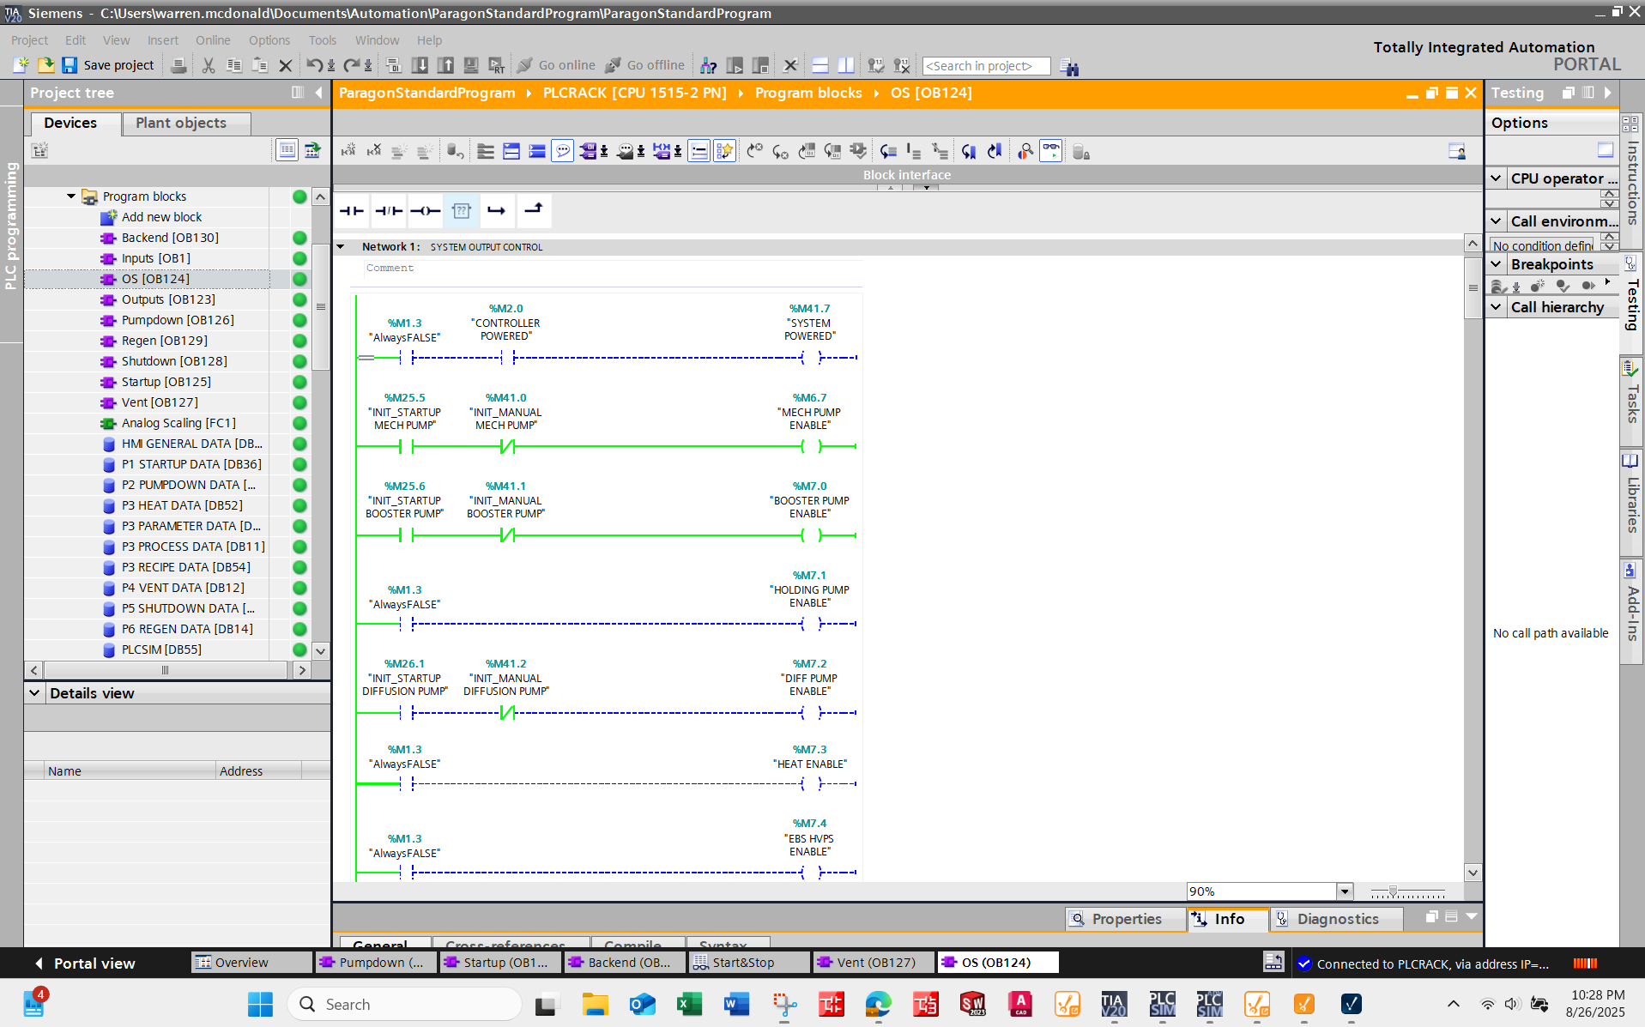Select P3 RECIPE DATA [DB54] block

tap(186, 567)
